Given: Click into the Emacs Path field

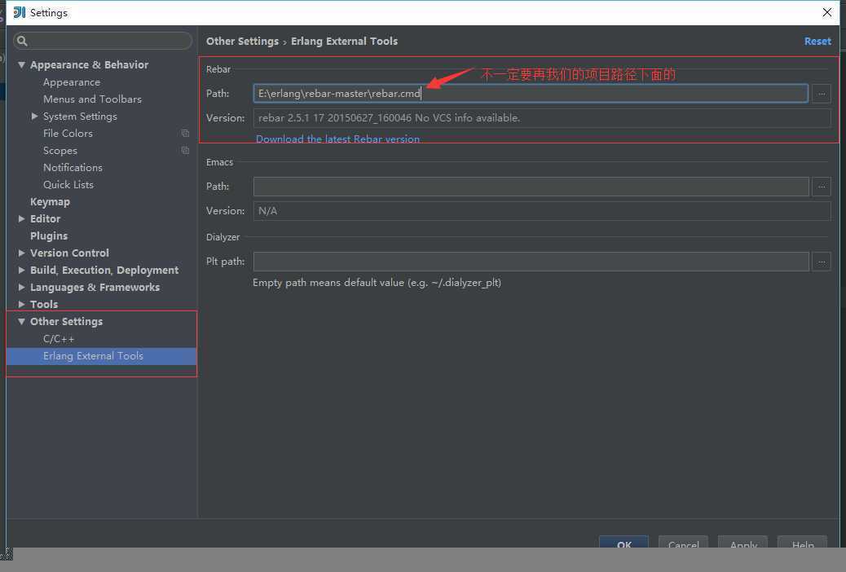Looking at the screenshot, I should click(x=531, y=187).
